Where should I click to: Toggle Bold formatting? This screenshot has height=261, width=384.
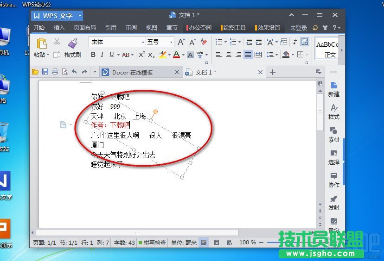pyautogui.click(x=93, y=55)
